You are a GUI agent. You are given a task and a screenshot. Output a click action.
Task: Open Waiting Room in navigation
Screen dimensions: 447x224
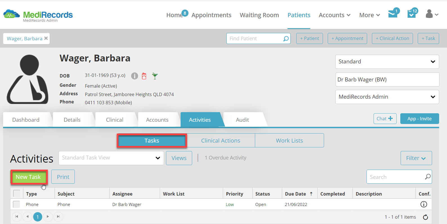point(259,15)
